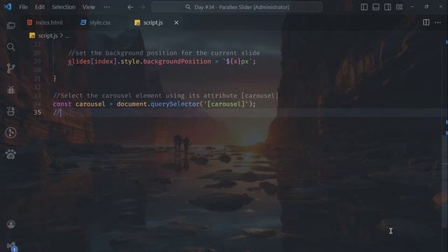This screenshot has width=448, height=252.
Task: Click the command center search box
Action: pos(237,7)
